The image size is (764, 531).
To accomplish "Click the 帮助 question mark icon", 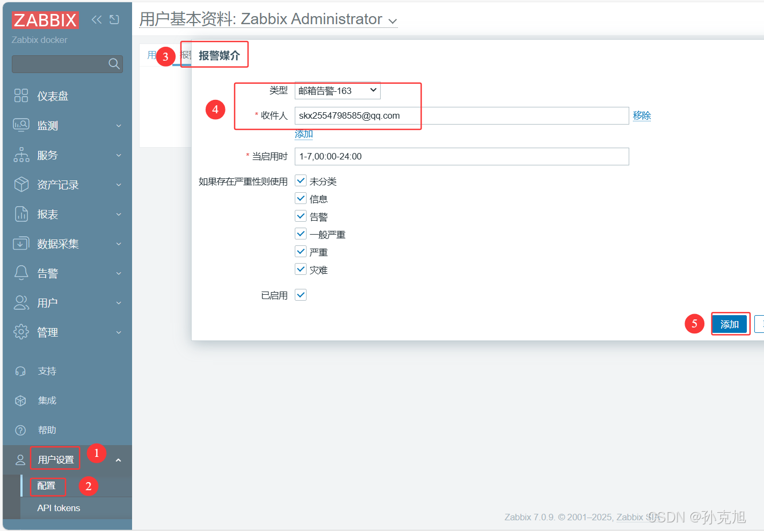I will click(20, 430).
